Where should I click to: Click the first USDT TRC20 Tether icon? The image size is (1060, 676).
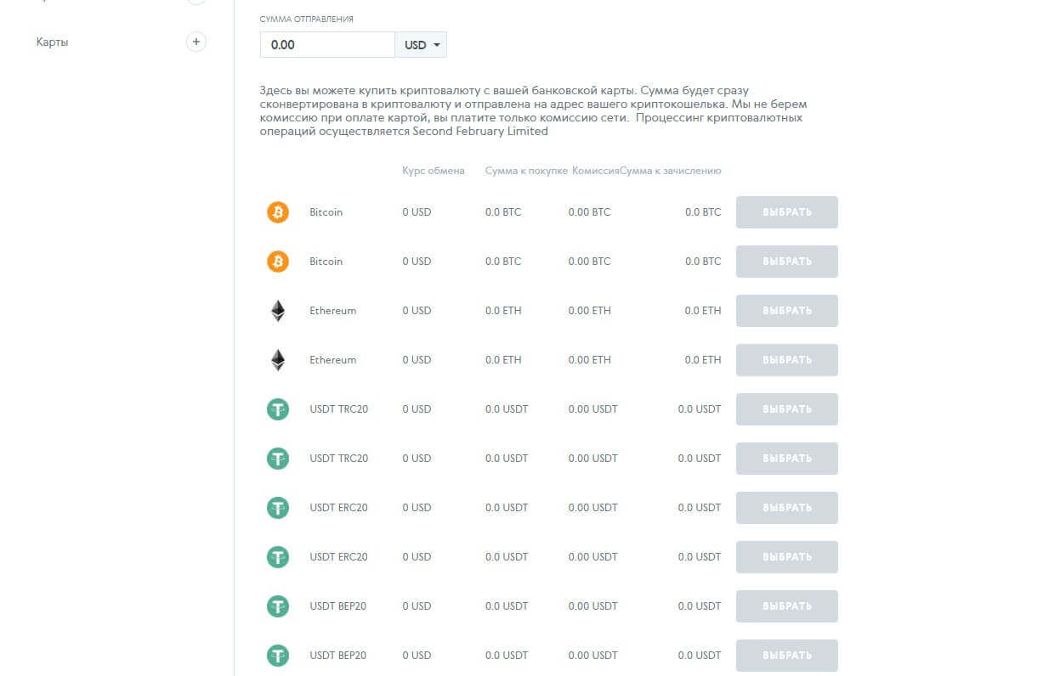click(x=278, y=409)
